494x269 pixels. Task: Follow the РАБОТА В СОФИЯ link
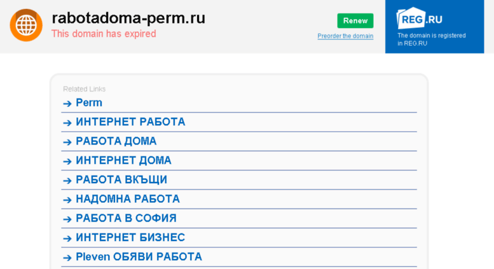127,218
